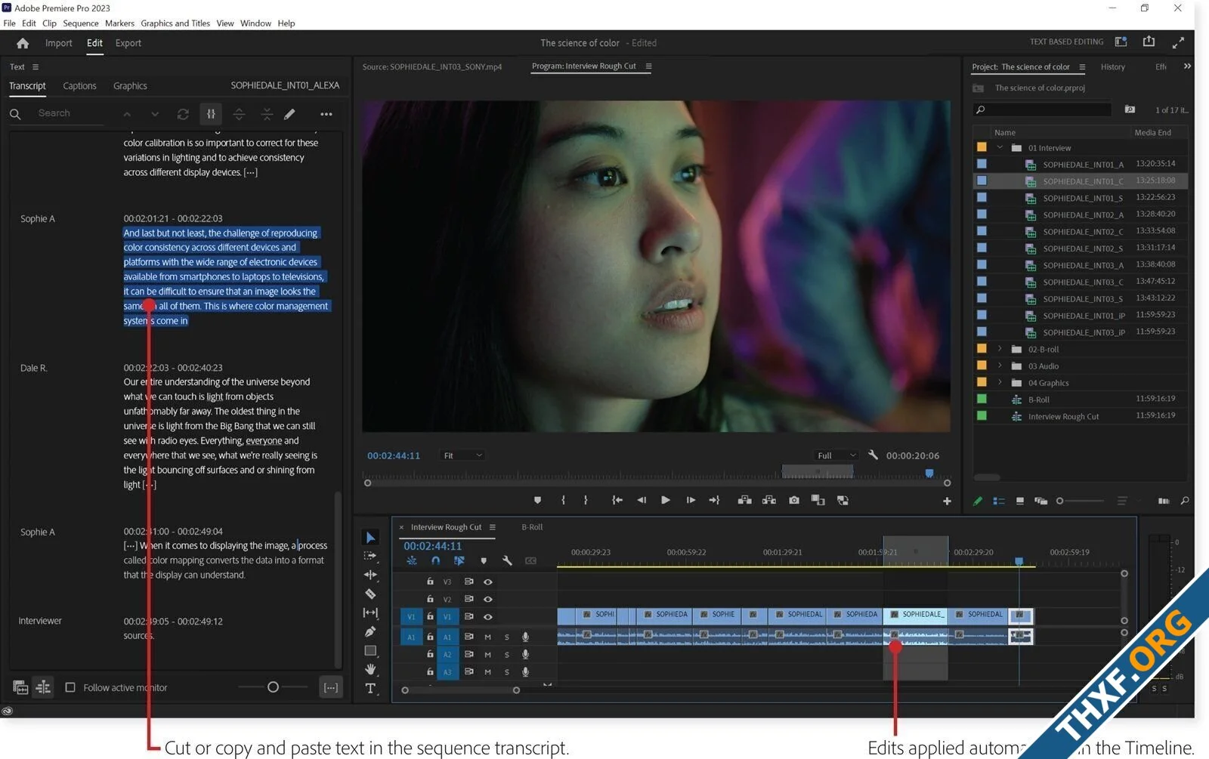
Task: Hide the V2 track with its eye toggle
Action: pyautogui.click(x=488, y=600)
